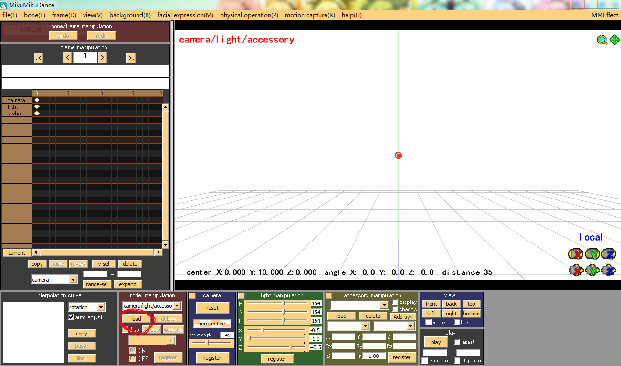The height and width of the screenshot is (366, 621).
Task: Open the background(B) menu
Action: pos(130,15)
